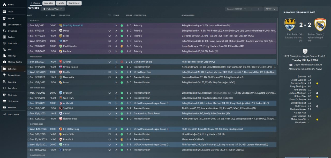Click the Manchester City crest in match panel
This screenshot has width=331, height=158.
(x=290, y=25)
